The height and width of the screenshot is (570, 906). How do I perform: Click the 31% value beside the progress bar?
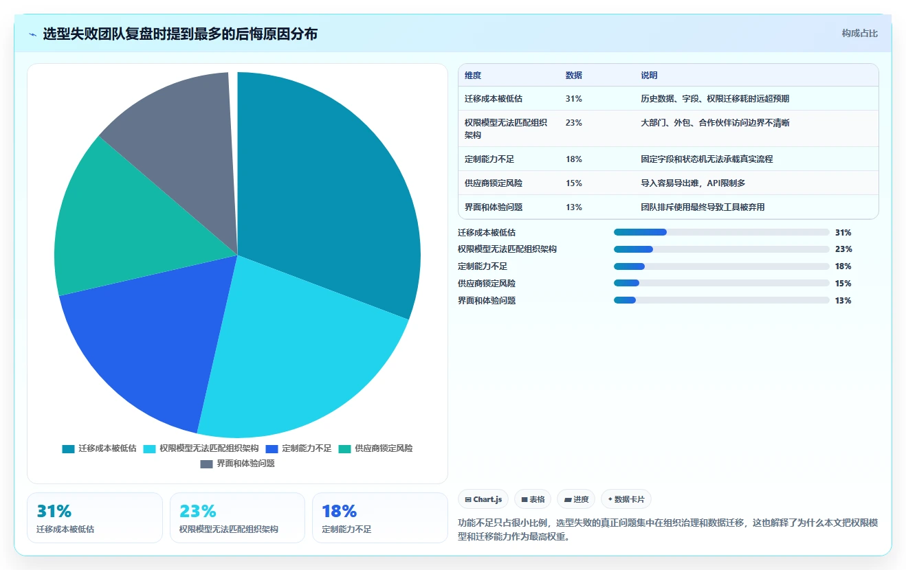click(x=843, y=233)
